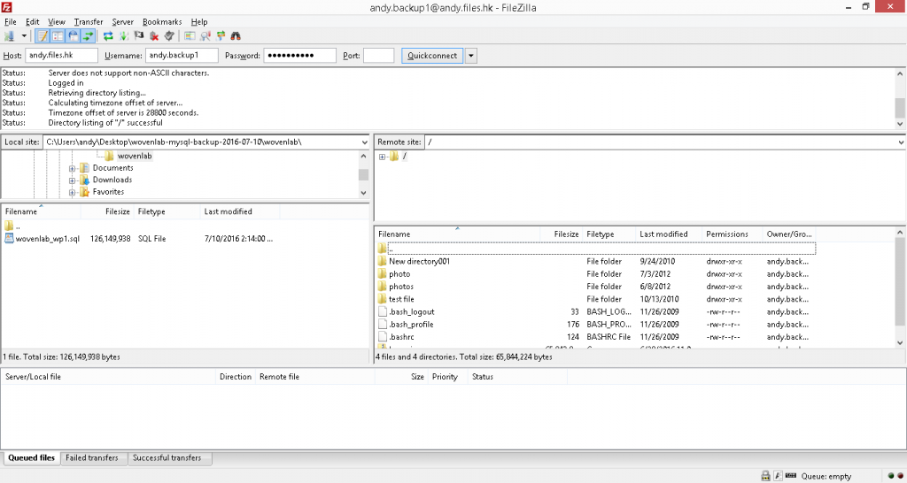The image size is (907, 483).
Task: Expand the Documents tree node
Action: 73,168
